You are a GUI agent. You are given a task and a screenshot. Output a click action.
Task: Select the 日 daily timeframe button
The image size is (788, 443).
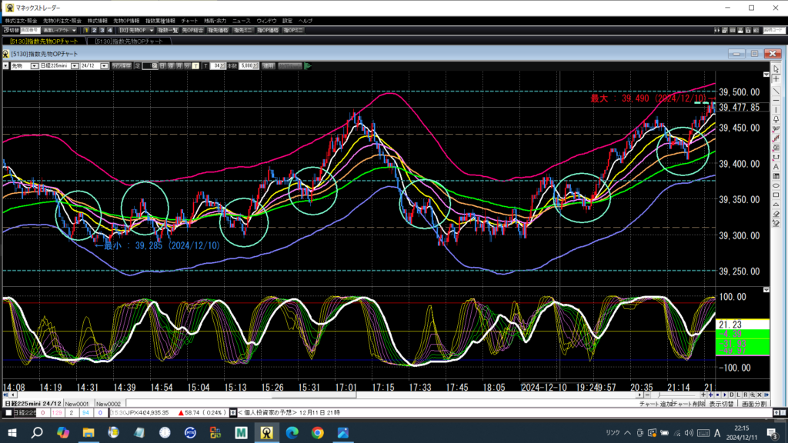pyautogui.click(x=163, y=66)
